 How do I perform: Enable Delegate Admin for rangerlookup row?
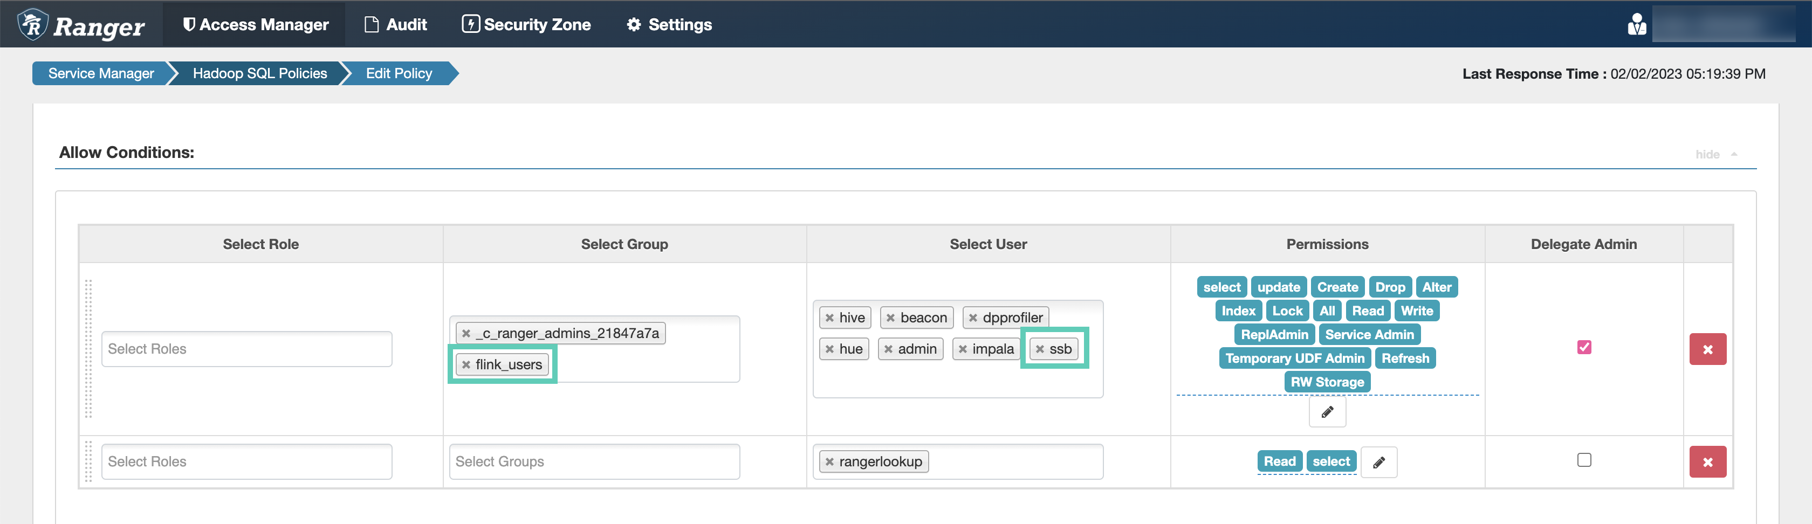click(x=1583, y=460)
